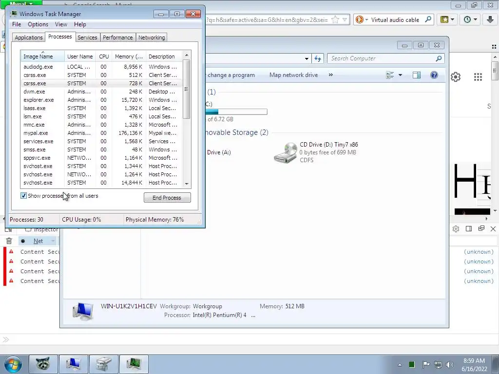Open the Windows Start orb
This screenshot has height=374, width=499.
[x=13, y=364]
